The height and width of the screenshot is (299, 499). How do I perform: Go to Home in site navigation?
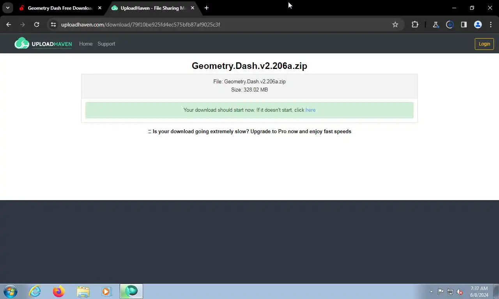(86, 44)
